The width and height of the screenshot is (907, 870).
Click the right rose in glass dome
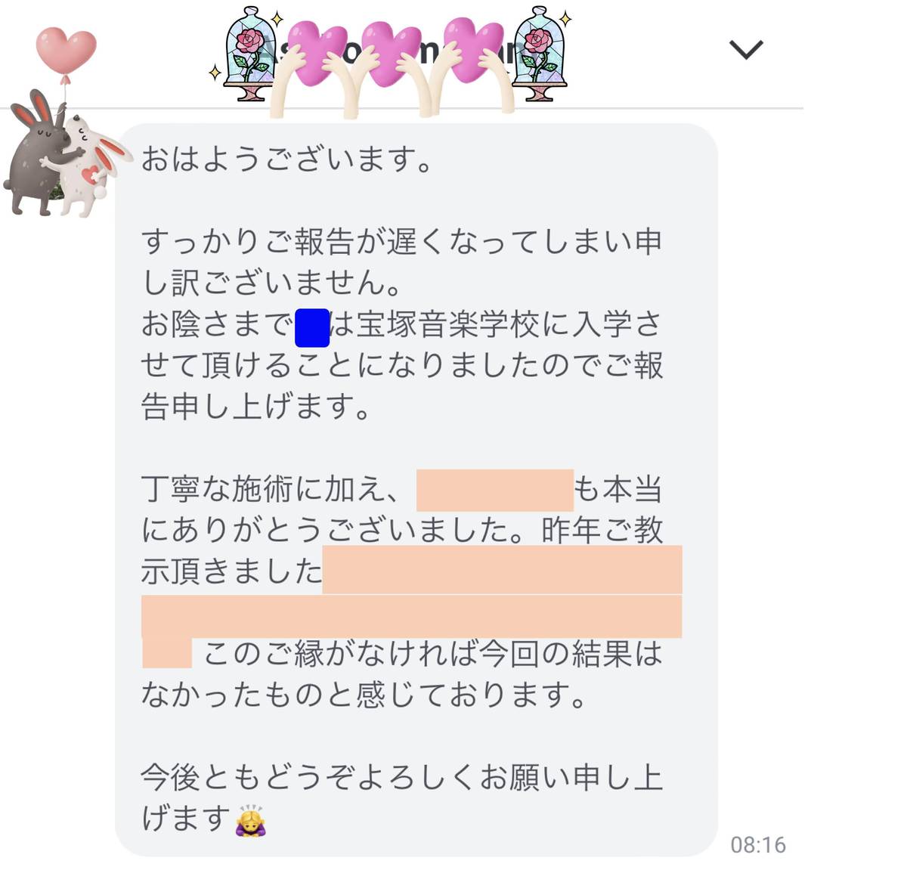538,54
